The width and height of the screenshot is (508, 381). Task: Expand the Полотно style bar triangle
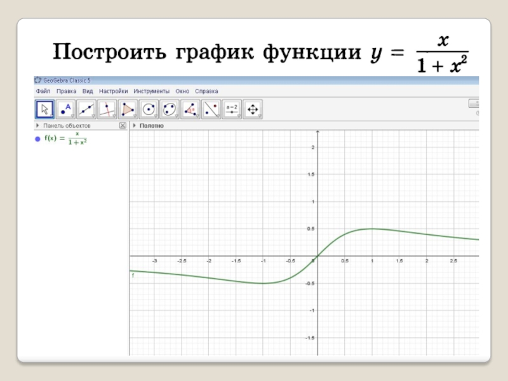tap(135, 125)
